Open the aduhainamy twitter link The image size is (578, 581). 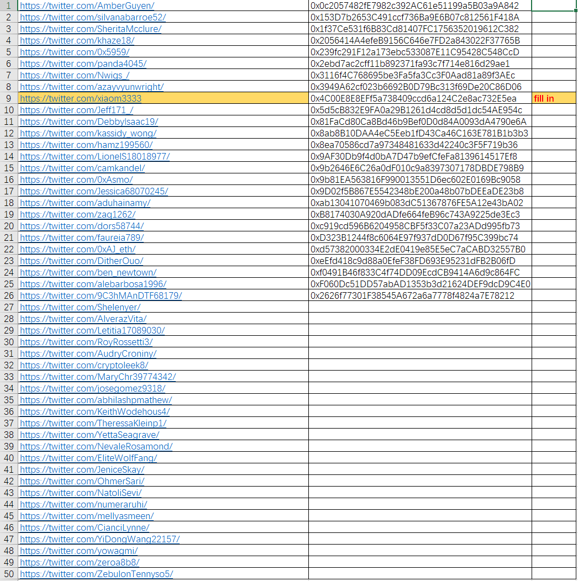click(85, 203)
